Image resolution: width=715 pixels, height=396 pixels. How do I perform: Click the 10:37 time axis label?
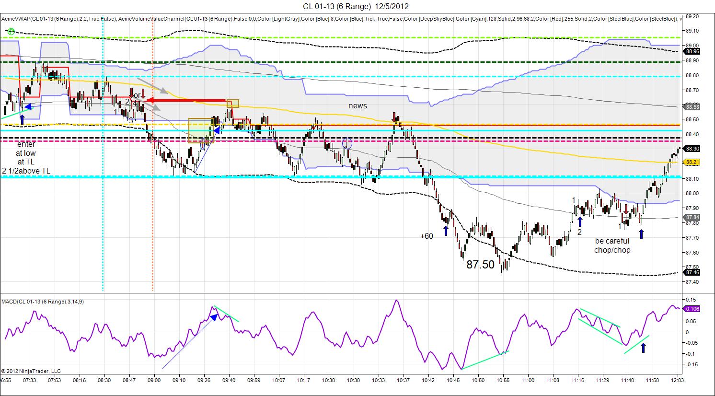pos(403,380)
